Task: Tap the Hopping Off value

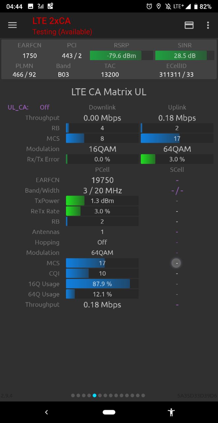Action: pos(102,242)
